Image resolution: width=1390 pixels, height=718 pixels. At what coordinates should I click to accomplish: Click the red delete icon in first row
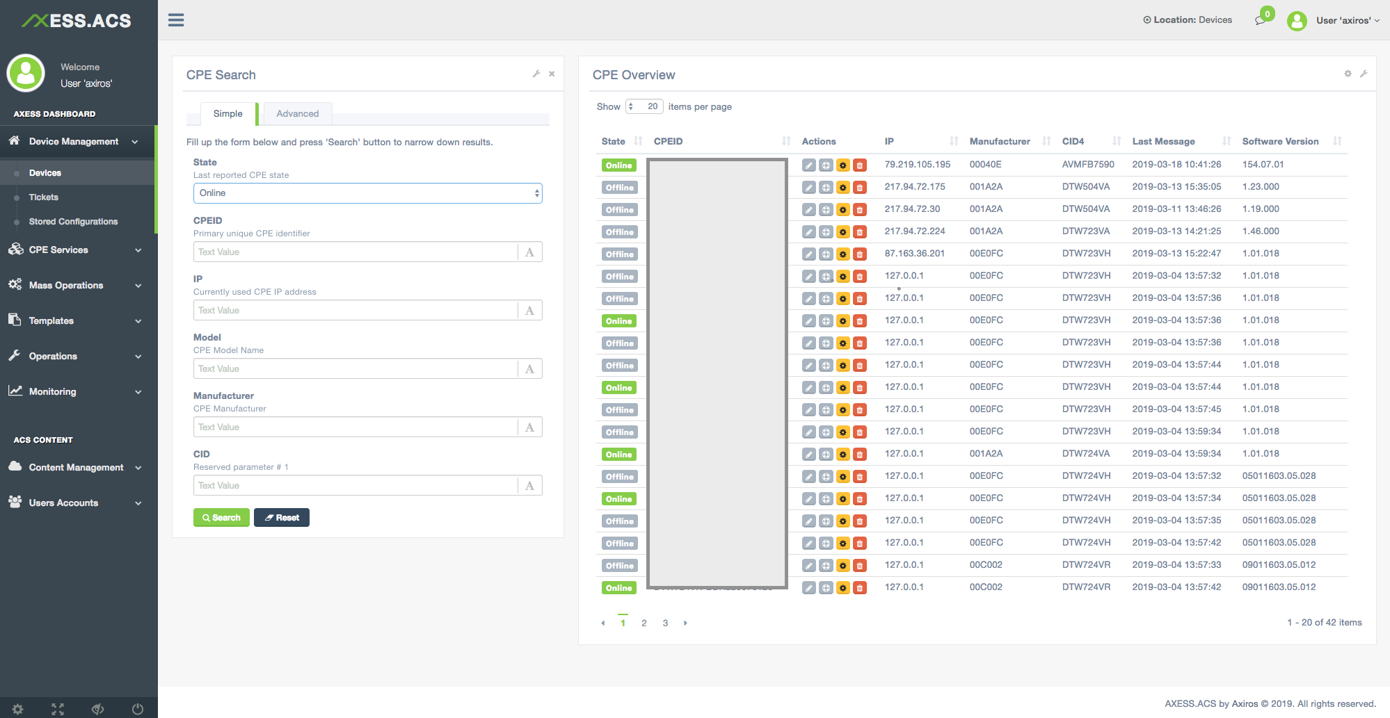pos(860,165)
